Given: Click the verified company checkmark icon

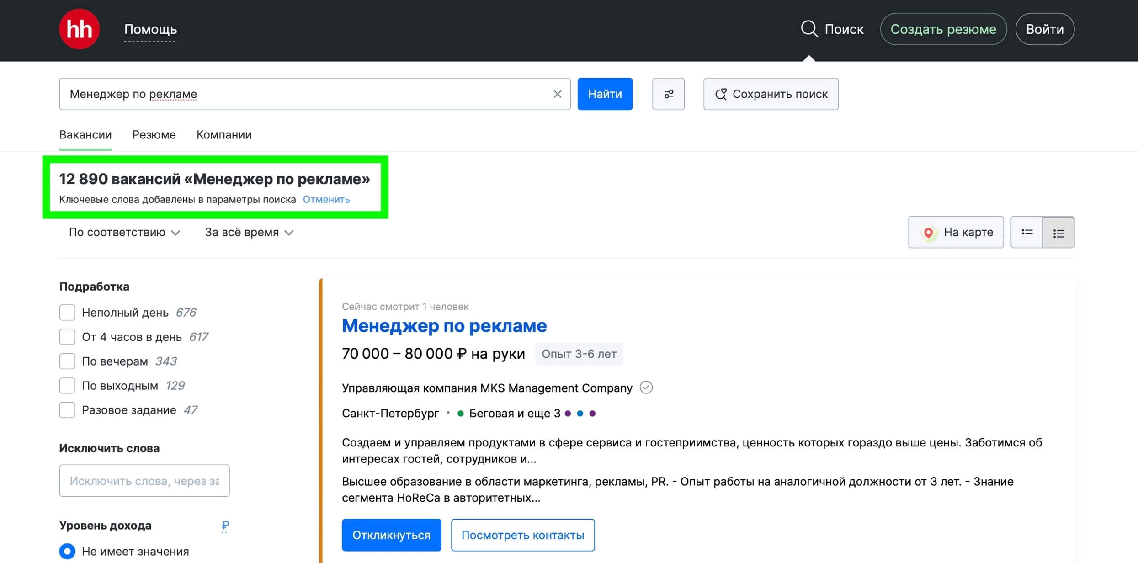Looking at the screenshot, I should (x=646, y=388).
